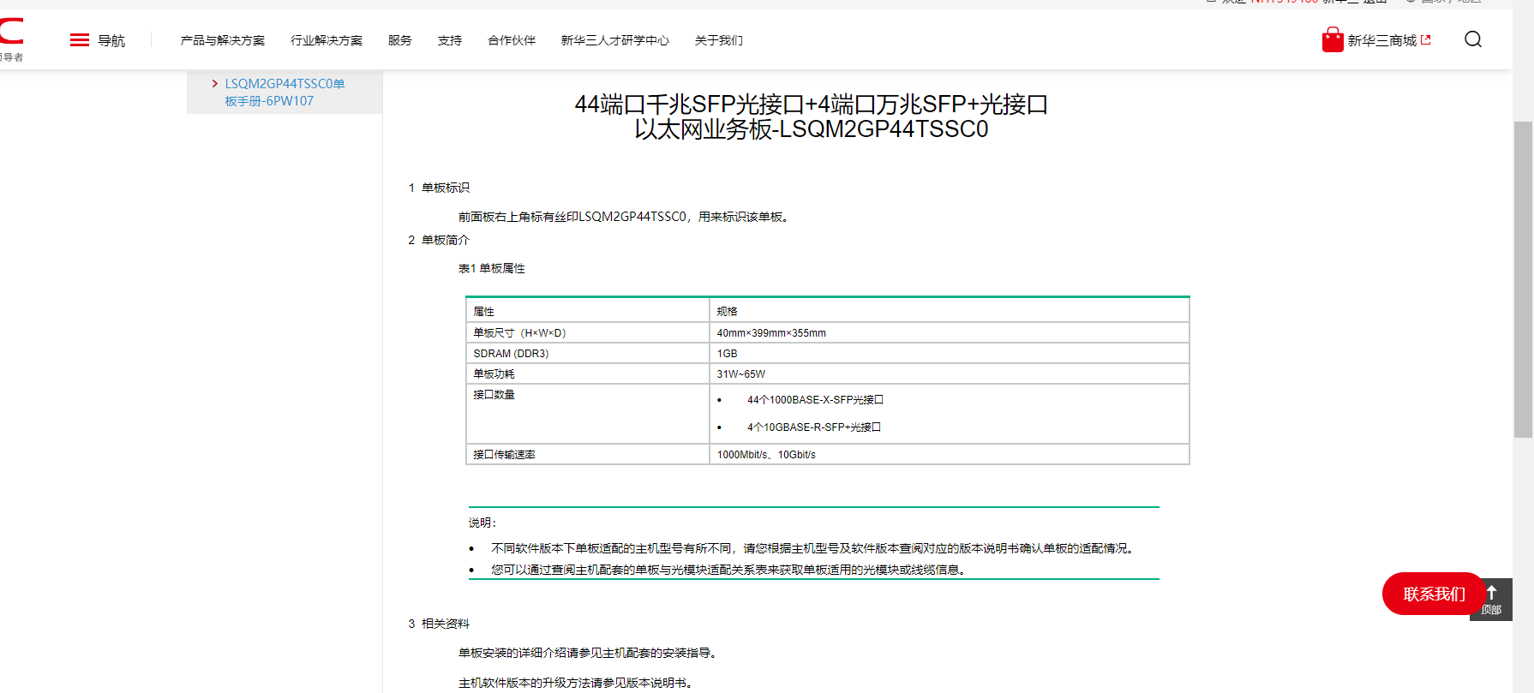The height and width of the screenshot is (693, 1534).
Task: Open the 服务 menu
Action: (400, 40)
